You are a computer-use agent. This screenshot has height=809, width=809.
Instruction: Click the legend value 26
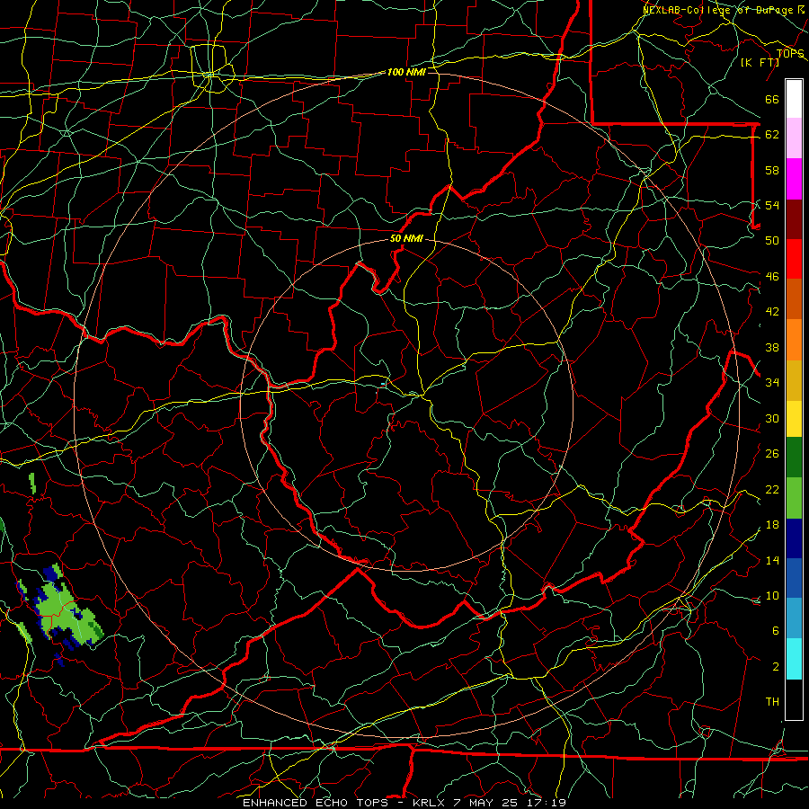(x=772, y=454)
